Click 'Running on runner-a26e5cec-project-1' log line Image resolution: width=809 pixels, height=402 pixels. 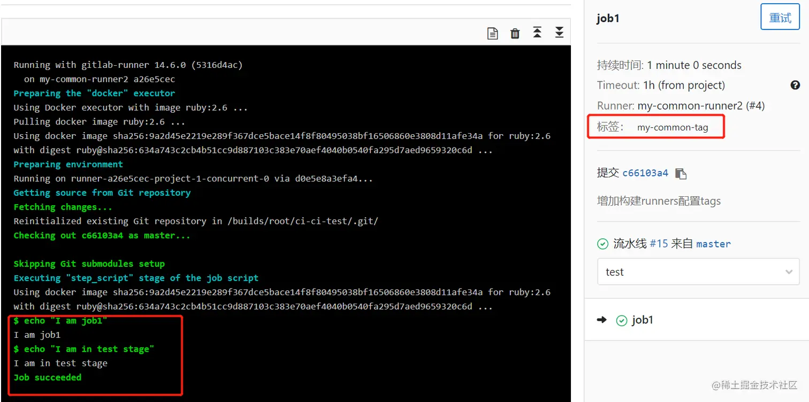click(193, 179)
